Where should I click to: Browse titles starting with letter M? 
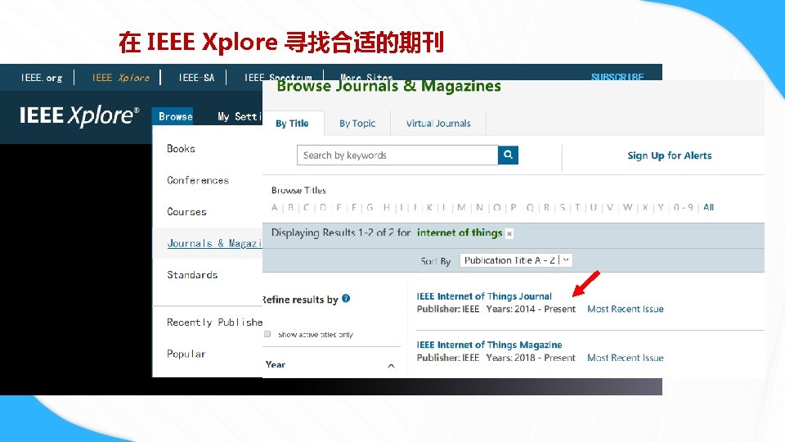point(461,207)
